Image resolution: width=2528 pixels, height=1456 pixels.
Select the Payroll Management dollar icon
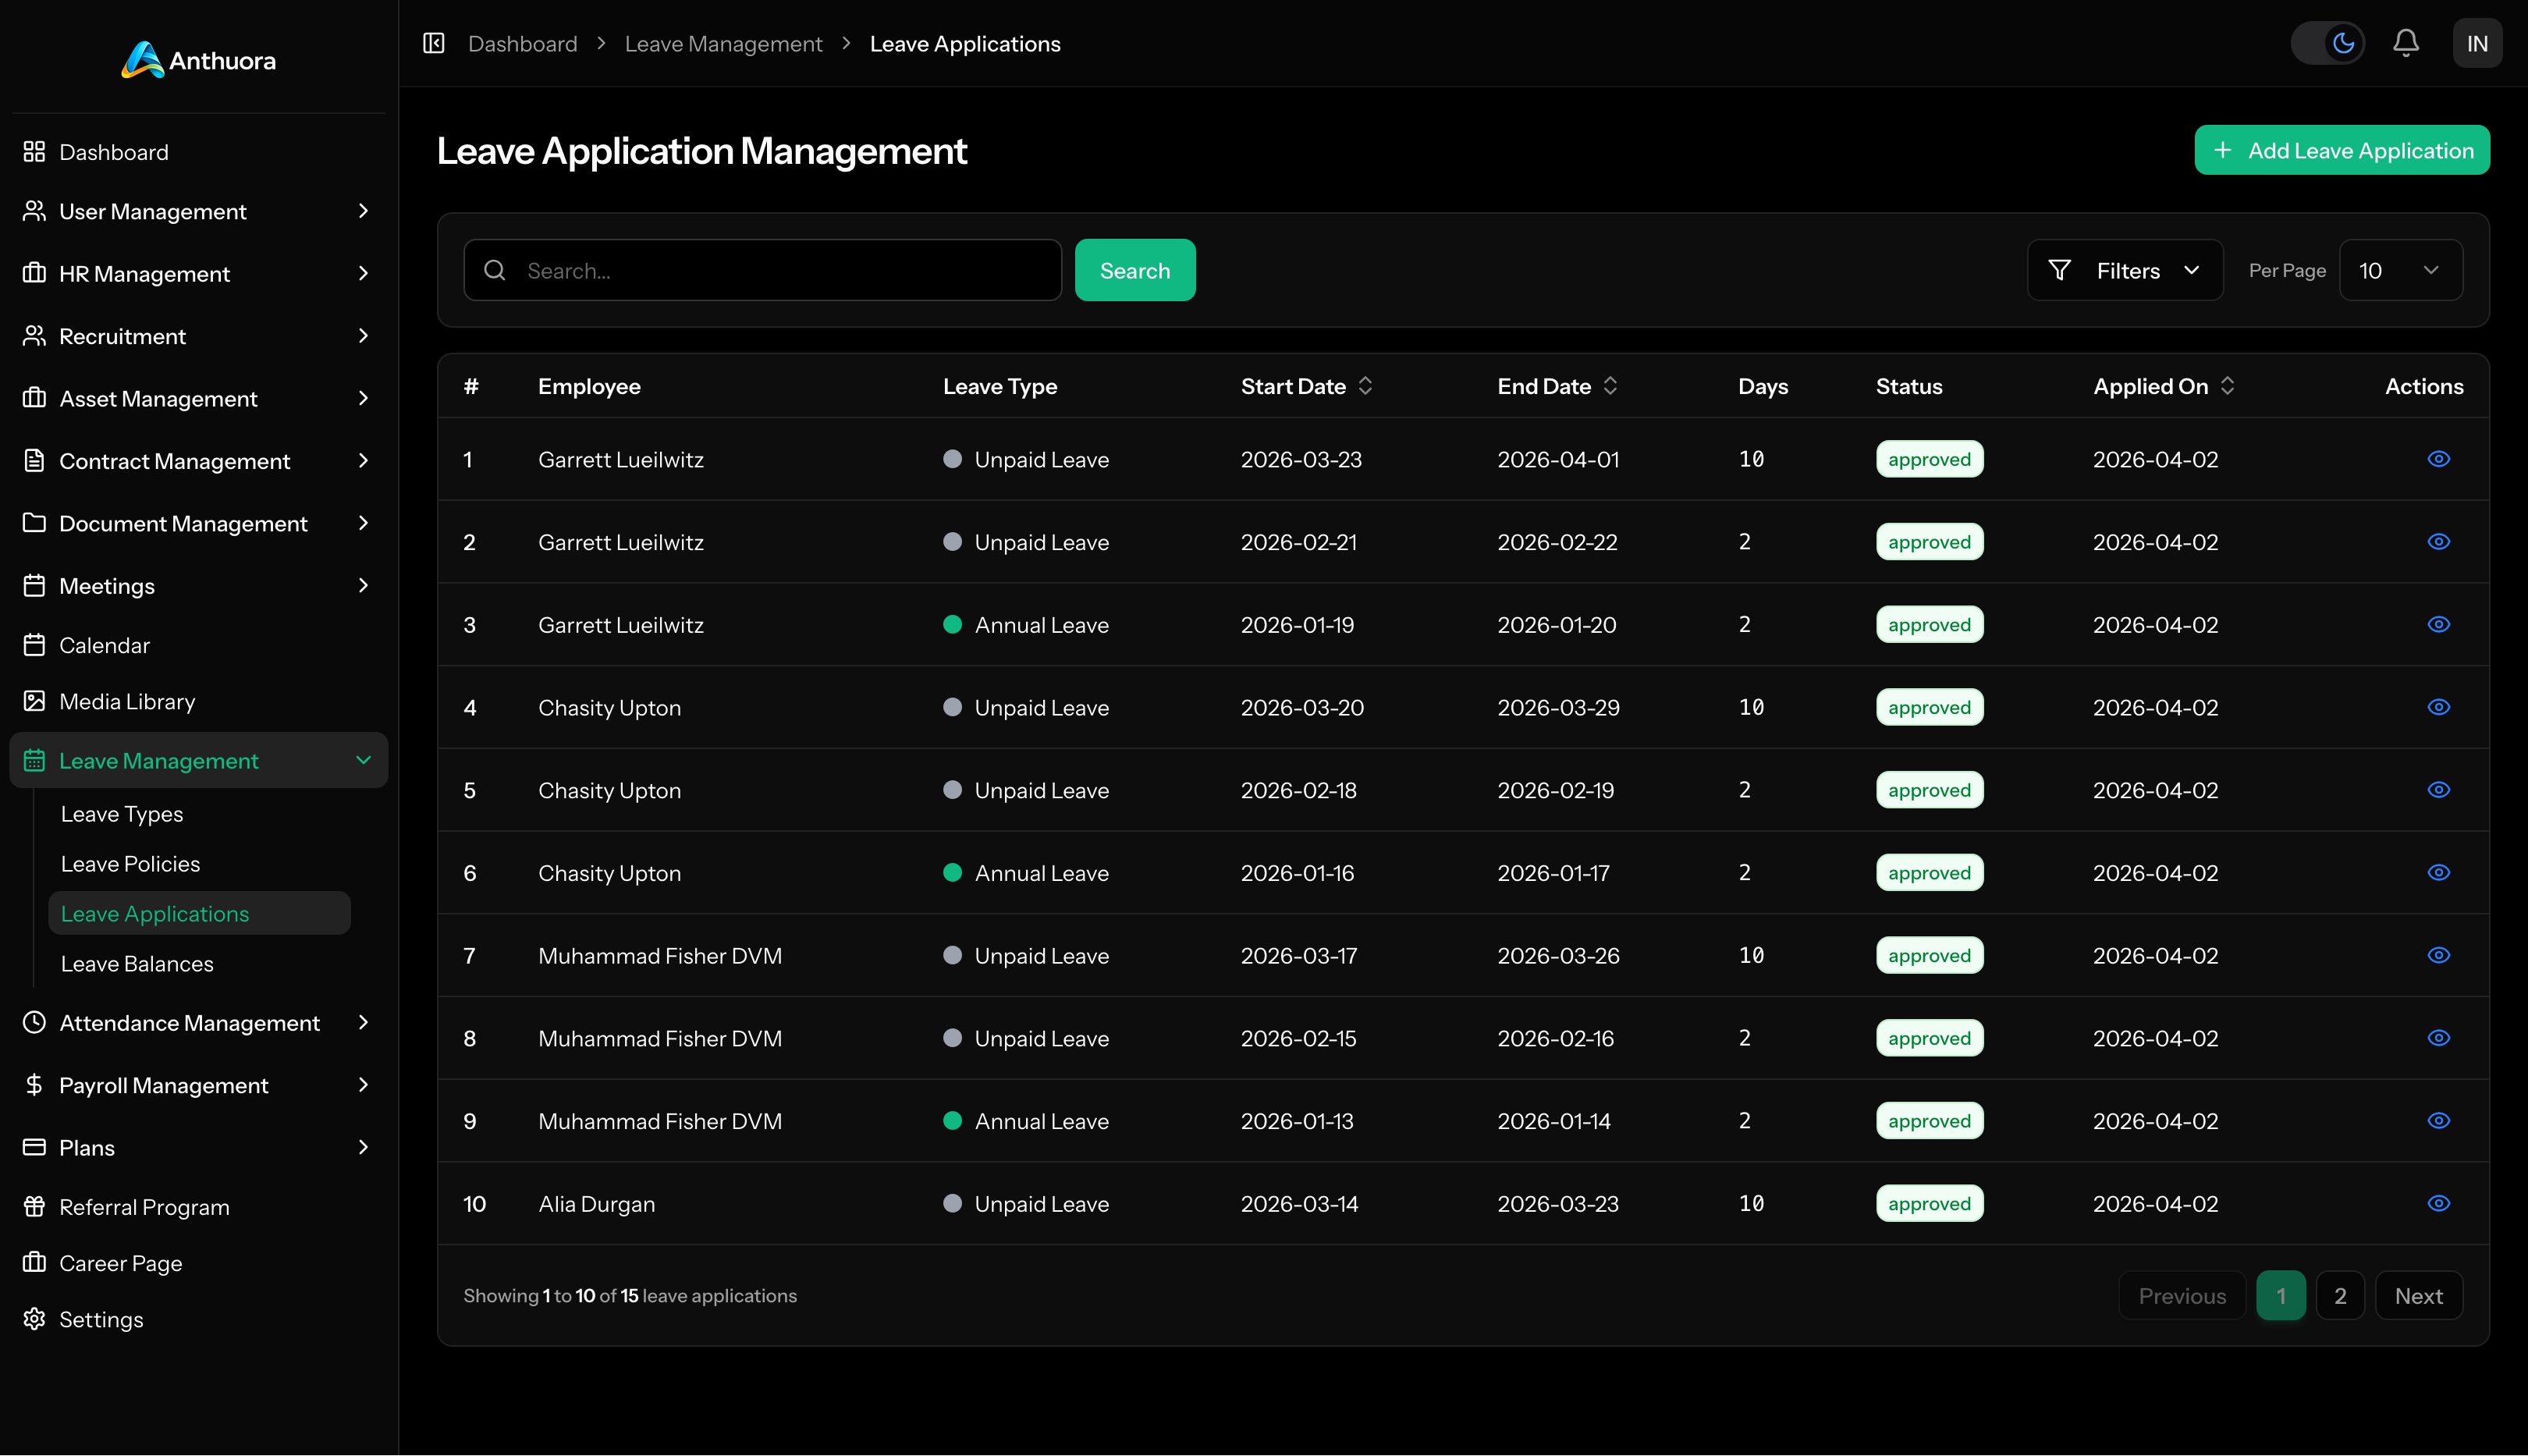click(x=33, y=1085)
